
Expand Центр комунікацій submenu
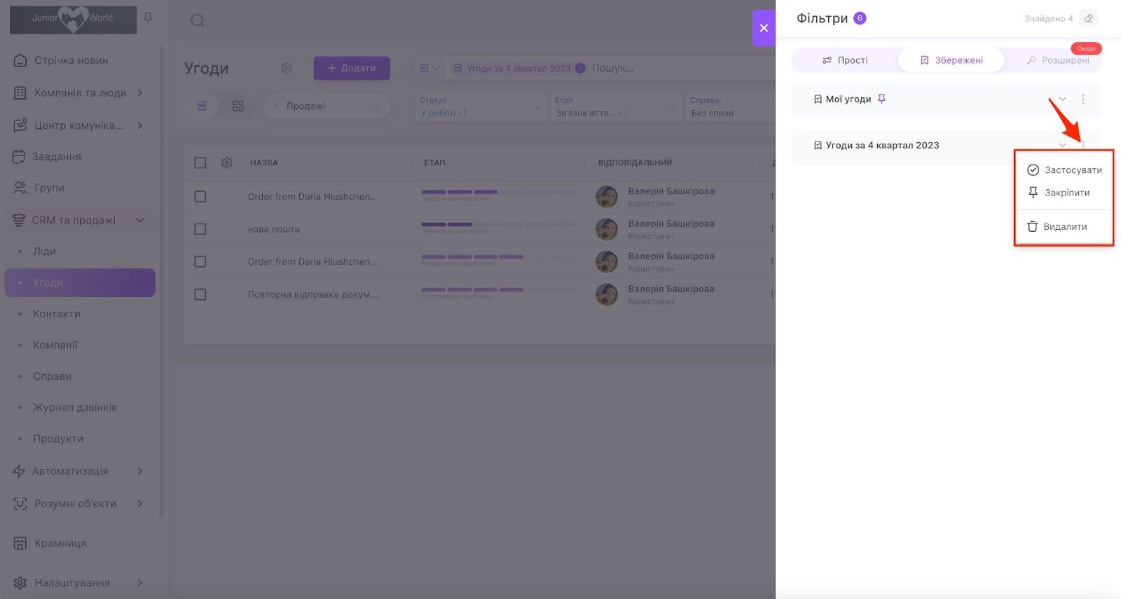(x=140, y=125)
